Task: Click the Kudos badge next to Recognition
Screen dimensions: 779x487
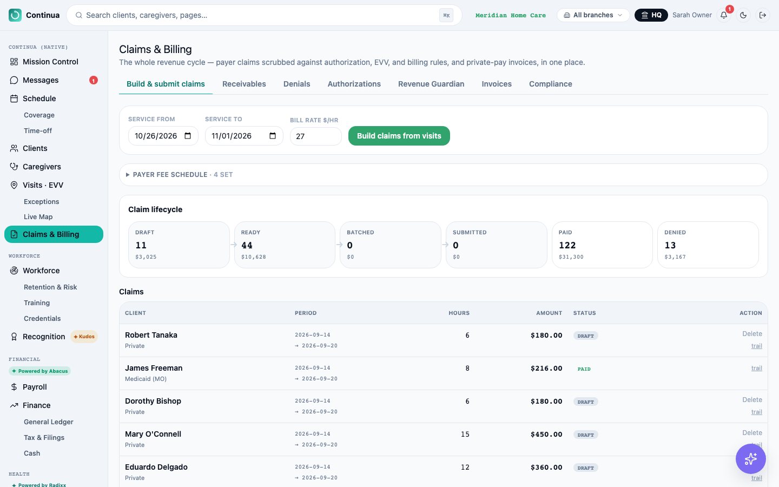Action: [84, 337]
